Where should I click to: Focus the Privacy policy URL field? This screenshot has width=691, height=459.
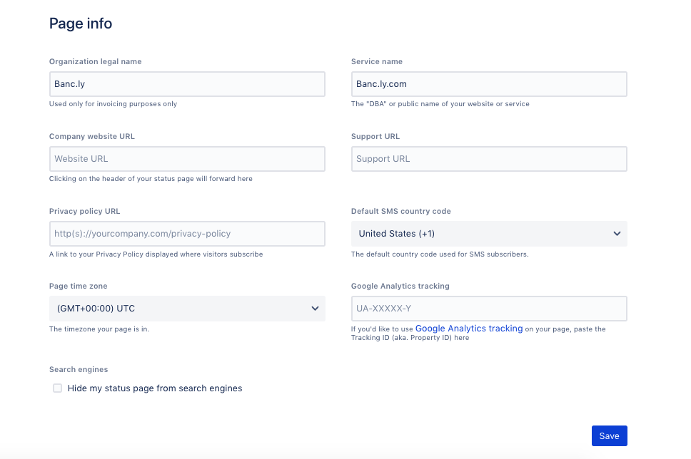[186, 234]
